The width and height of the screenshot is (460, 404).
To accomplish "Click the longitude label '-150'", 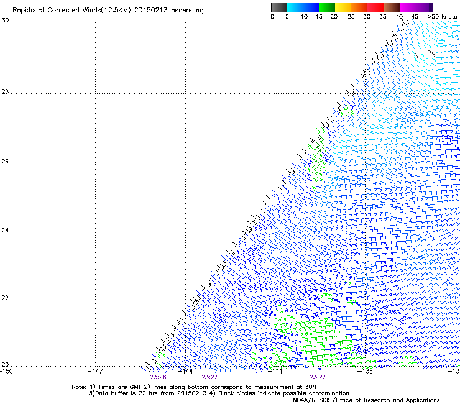I will pos(6,371).
